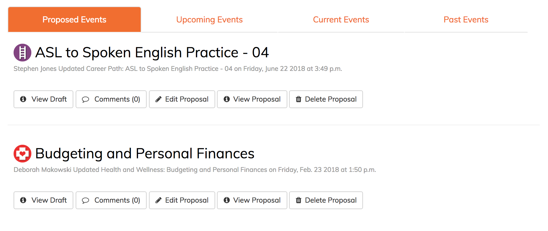Image resolution: width=548 pixels, height=231 pixels.
Task: Click the comment bubble icon for Budgeting event
Action: pos(86,200)
